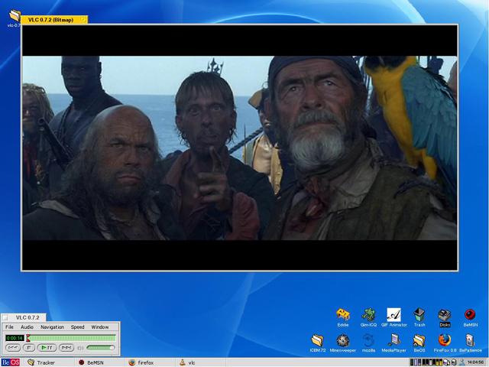Viewport: 489px width, 367px height.
Task: Open the VLC File menu
Action: coord(9,326)
